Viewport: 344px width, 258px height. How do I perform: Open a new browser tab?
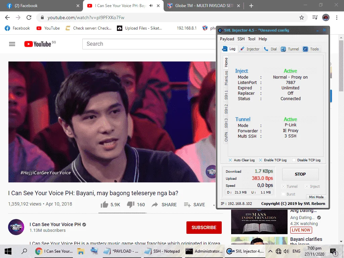pos(251,6)
